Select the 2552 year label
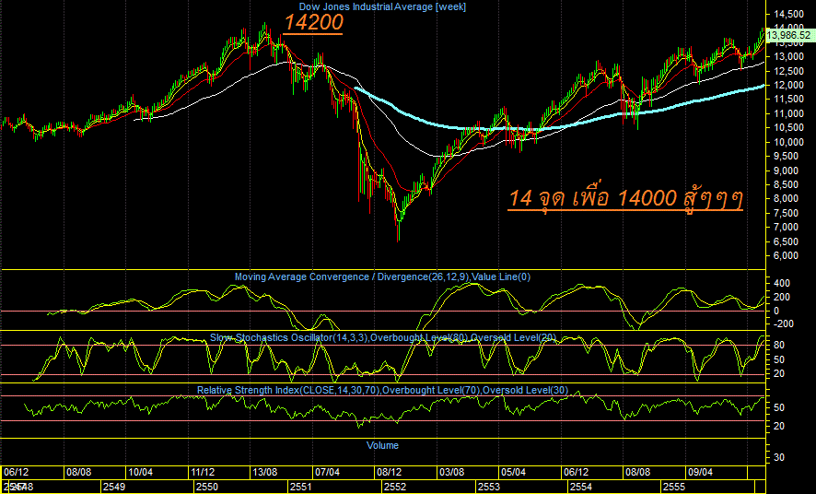Viewport: 816px width, 494px height. point(394,488)
